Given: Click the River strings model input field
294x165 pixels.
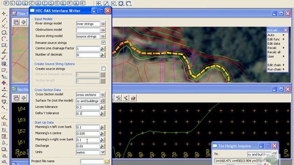Looking at the screenshot, I should (x=88, y=24).
